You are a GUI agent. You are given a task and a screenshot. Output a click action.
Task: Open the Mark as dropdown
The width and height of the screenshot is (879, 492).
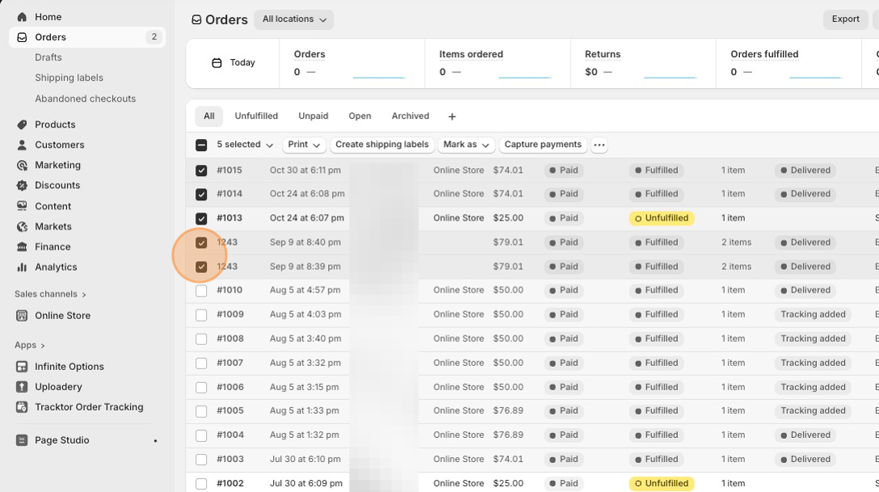(466, 145)
